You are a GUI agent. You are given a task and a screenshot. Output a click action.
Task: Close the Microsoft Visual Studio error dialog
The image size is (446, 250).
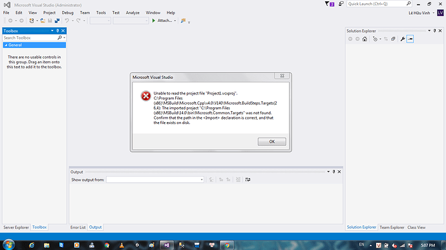pos(282,76)
